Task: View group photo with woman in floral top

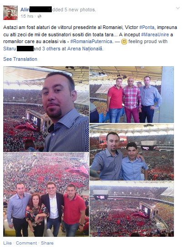Action: [46, 195]
